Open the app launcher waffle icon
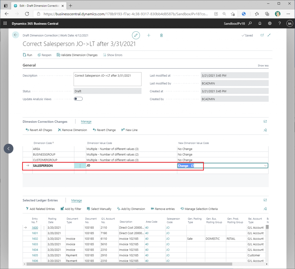295x269 pixels. (x=5, y=23)
